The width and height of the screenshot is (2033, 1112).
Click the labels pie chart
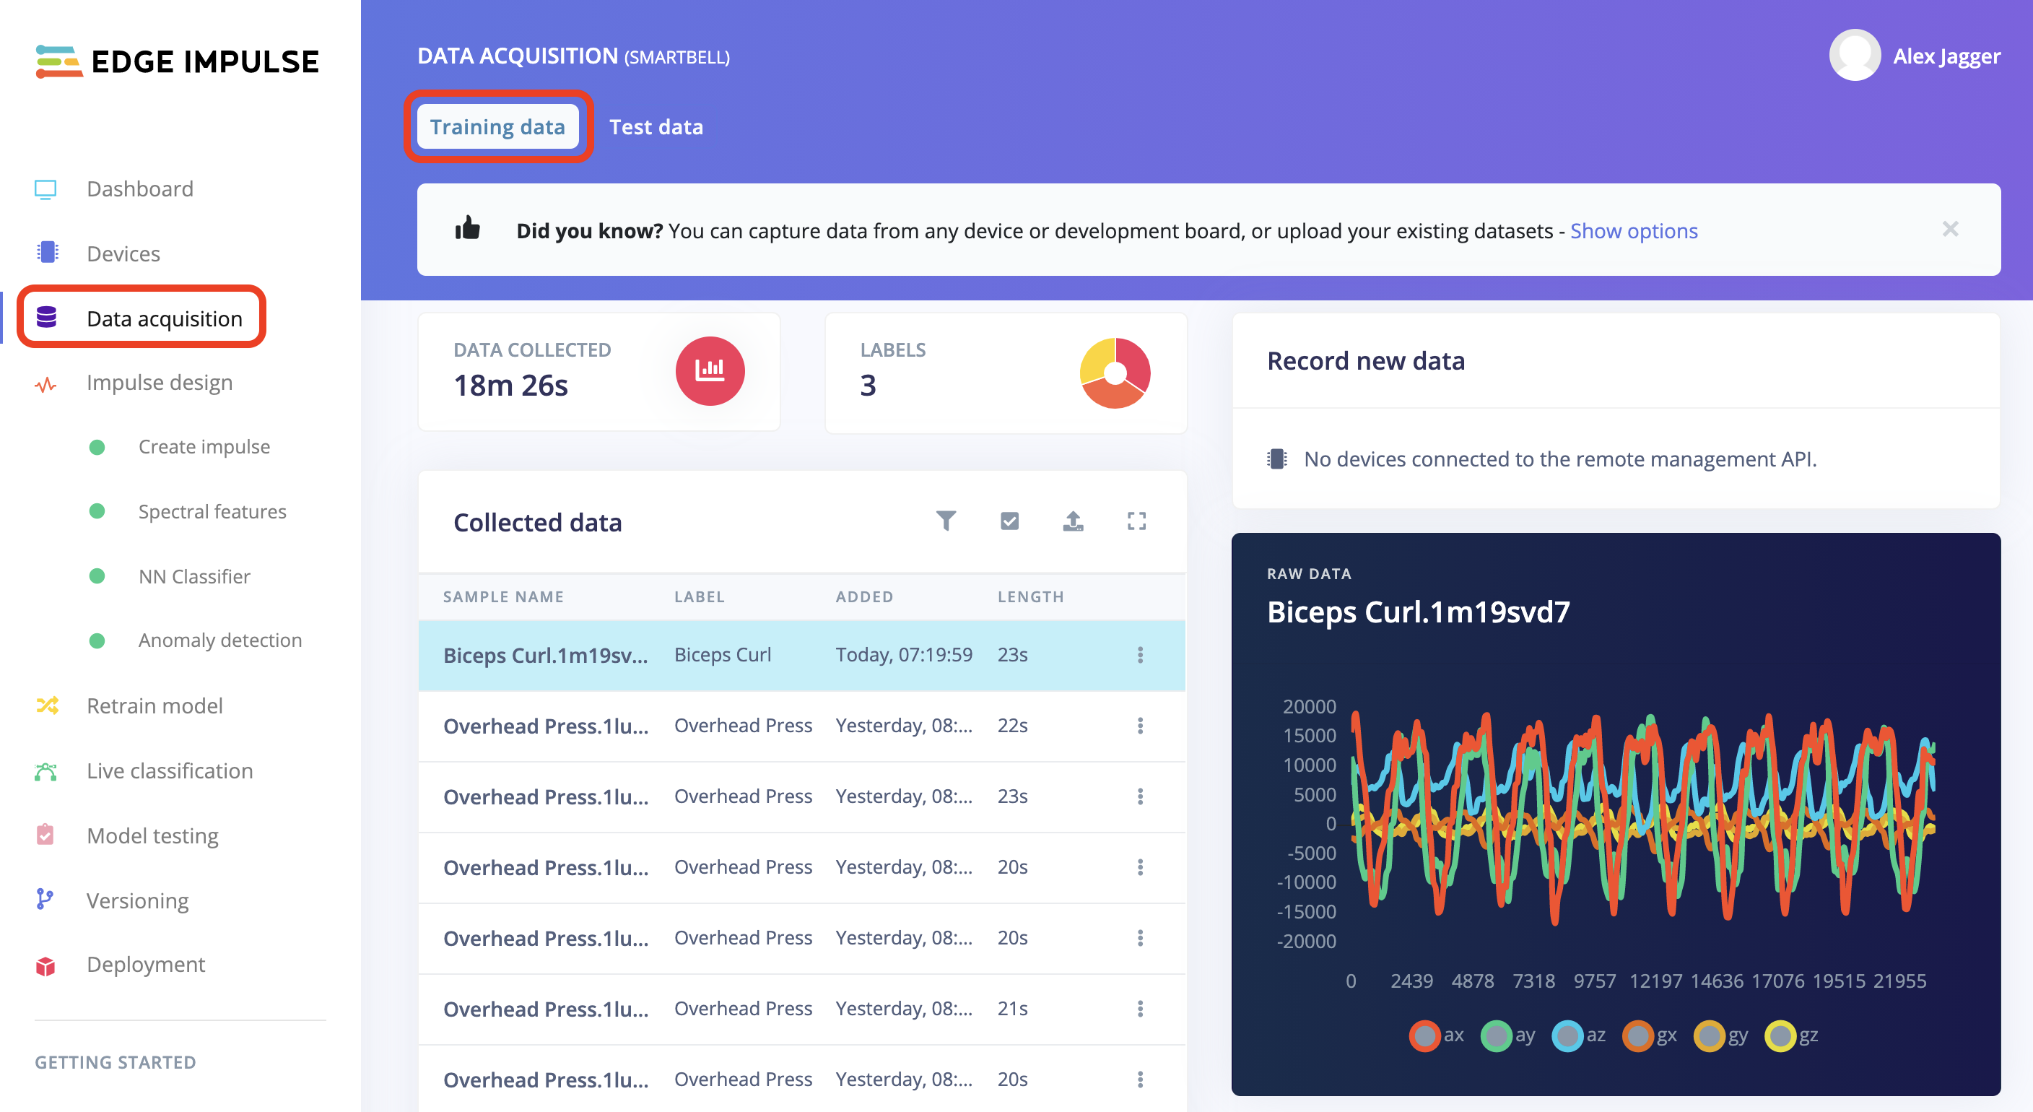(1115, 373)
